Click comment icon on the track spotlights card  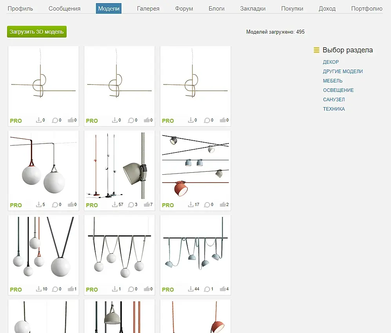[207, 205]
